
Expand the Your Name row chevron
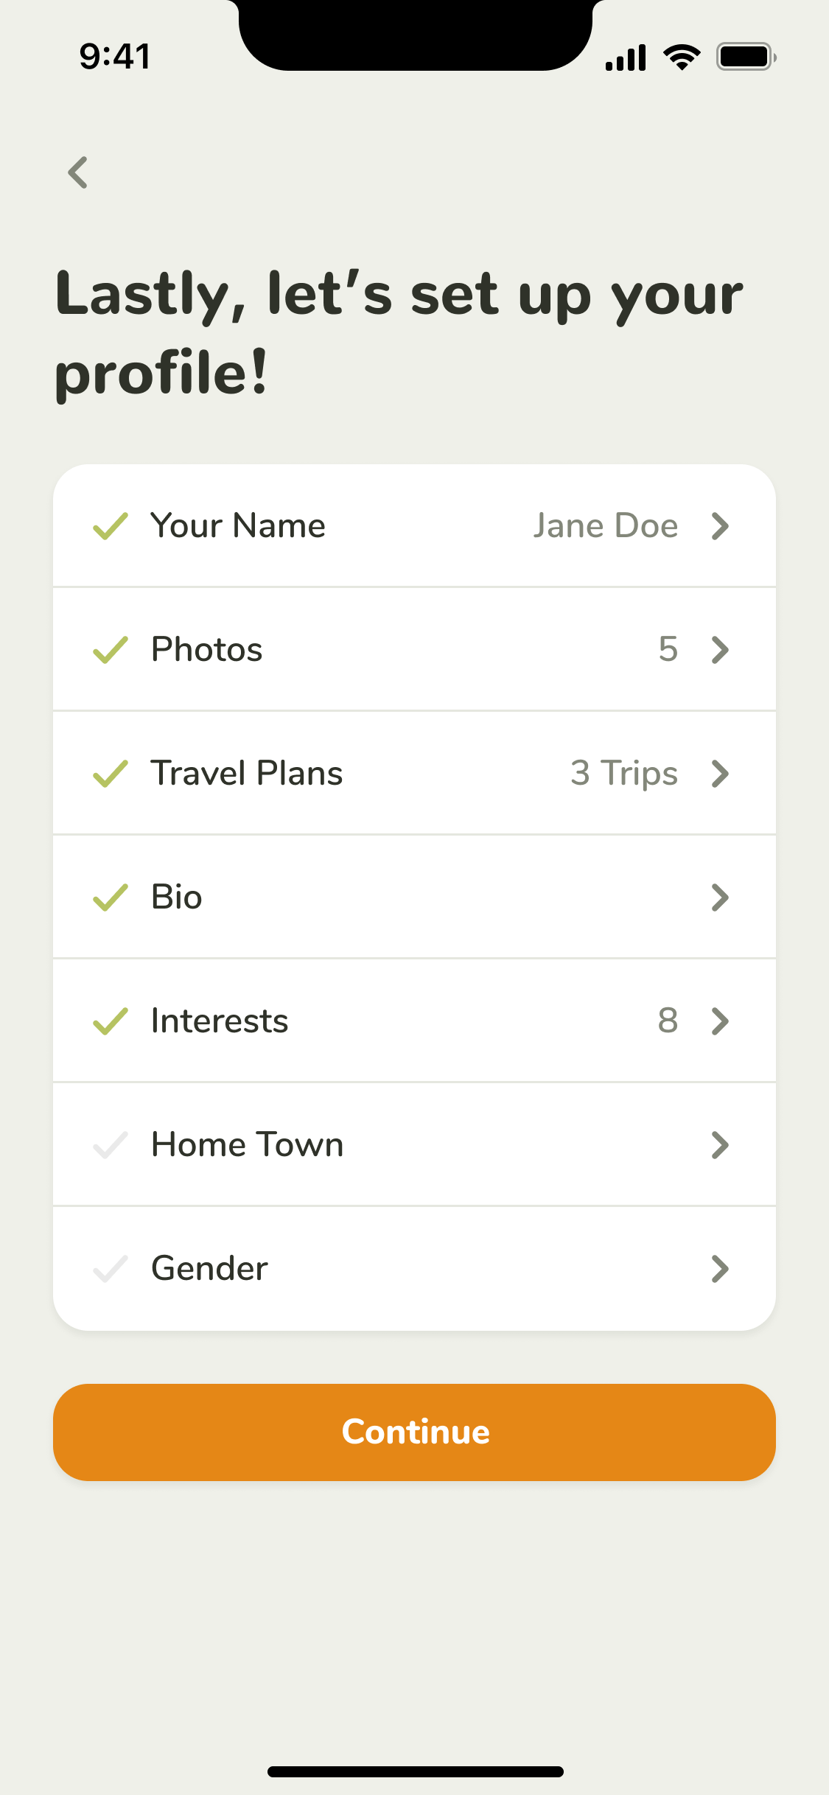(x=720, y=526)
